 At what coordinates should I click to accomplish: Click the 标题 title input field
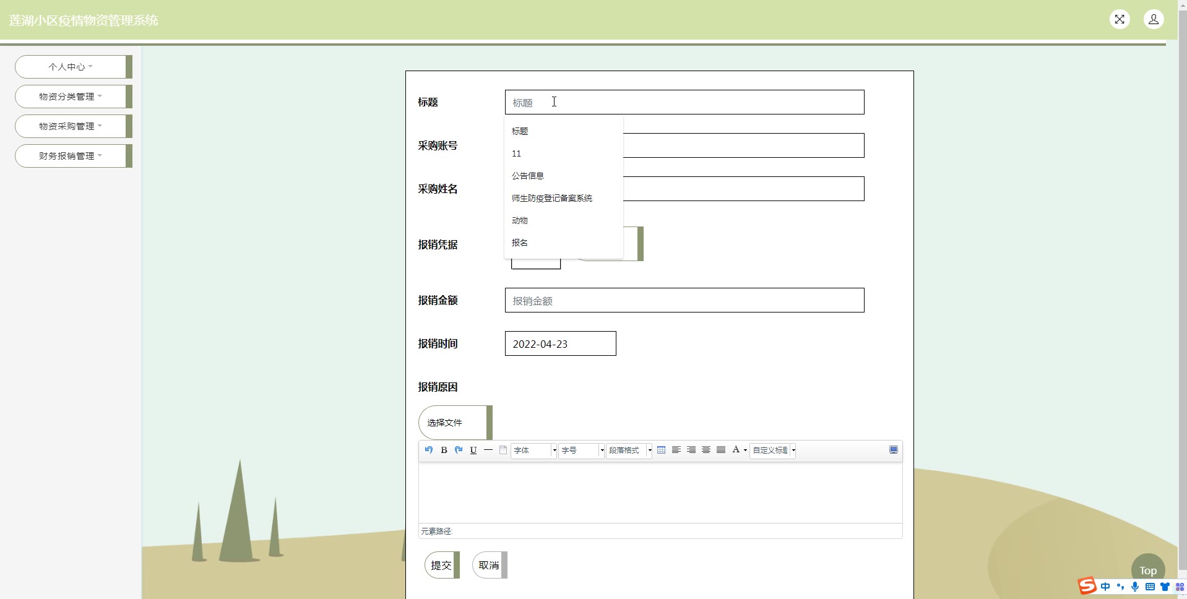click(684, 102)
